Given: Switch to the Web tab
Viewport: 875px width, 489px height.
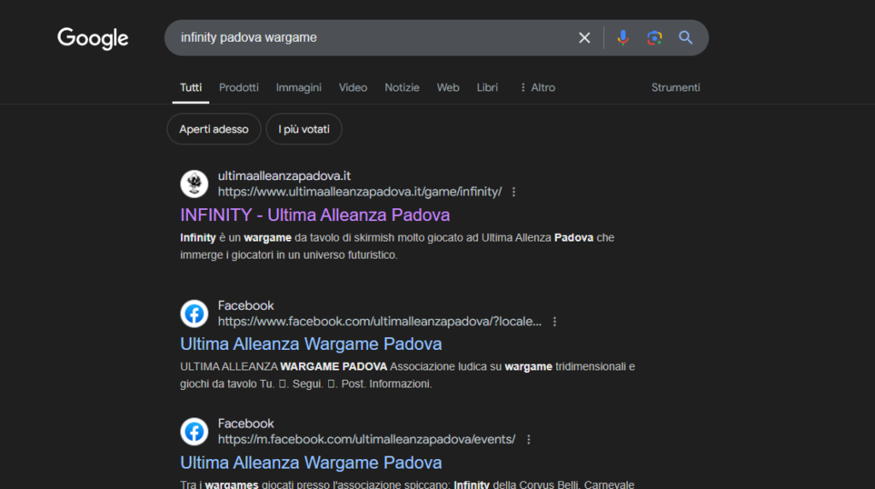Looking at the screenshot, I should [x=448, y=88].
